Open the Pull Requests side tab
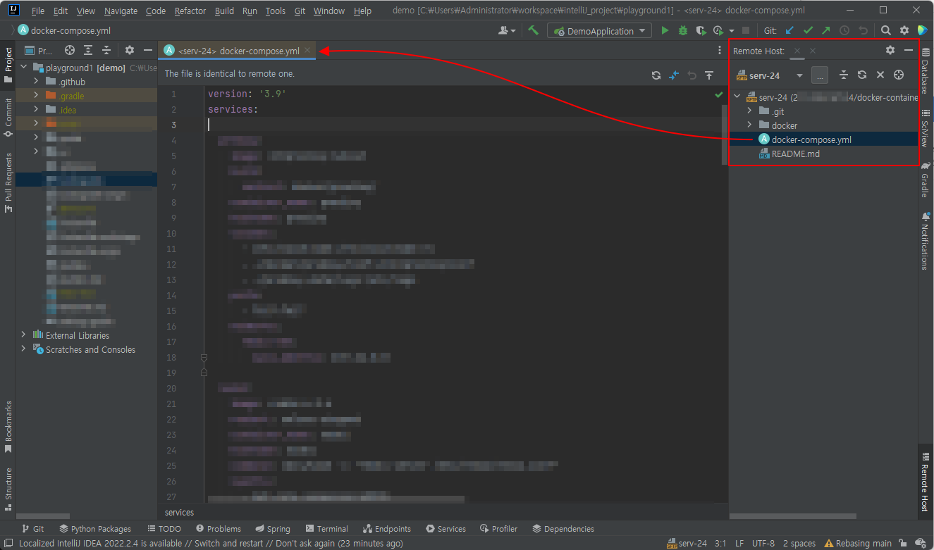934x550 pixels. [x=8, y=182]
